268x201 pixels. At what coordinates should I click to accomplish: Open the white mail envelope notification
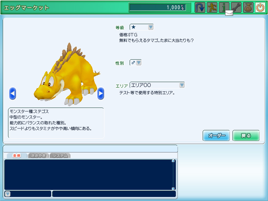click(x=229, y=13)
